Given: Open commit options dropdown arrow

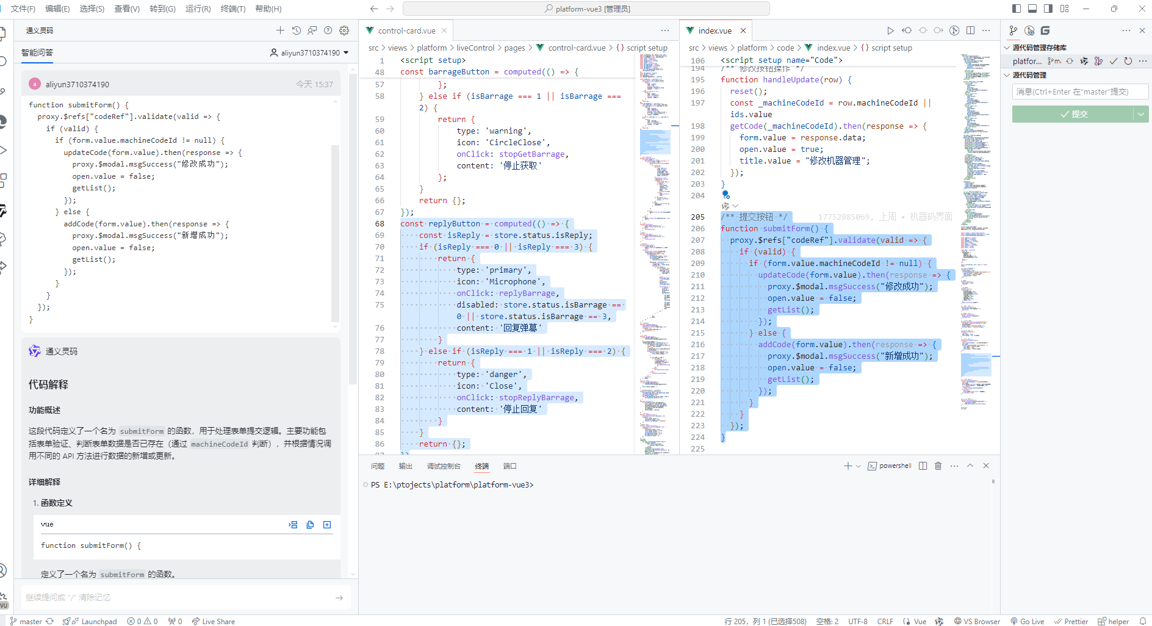Looking at the screenshot, I should tap(1141, 114).
